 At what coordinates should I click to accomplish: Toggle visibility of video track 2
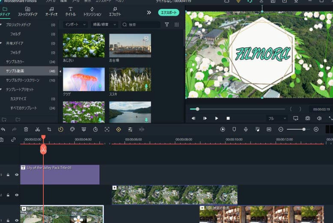click(17, 195)
